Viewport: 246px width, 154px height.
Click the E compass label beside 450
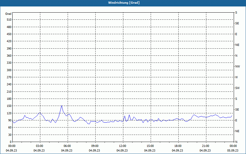point(236,34)
